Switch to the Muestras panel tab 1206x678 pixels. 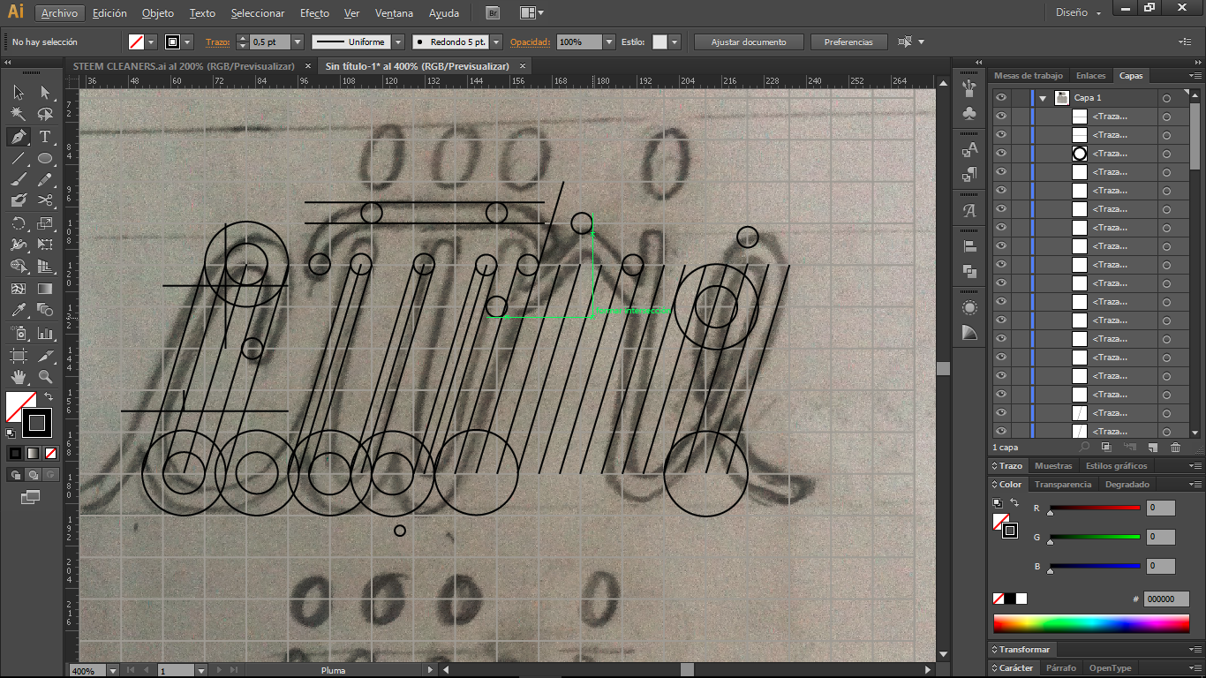click(x=1053, y=465)
